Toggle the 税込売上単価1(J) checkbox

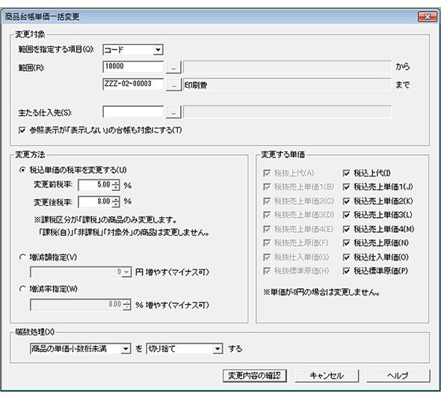click(x=347, y=187)
